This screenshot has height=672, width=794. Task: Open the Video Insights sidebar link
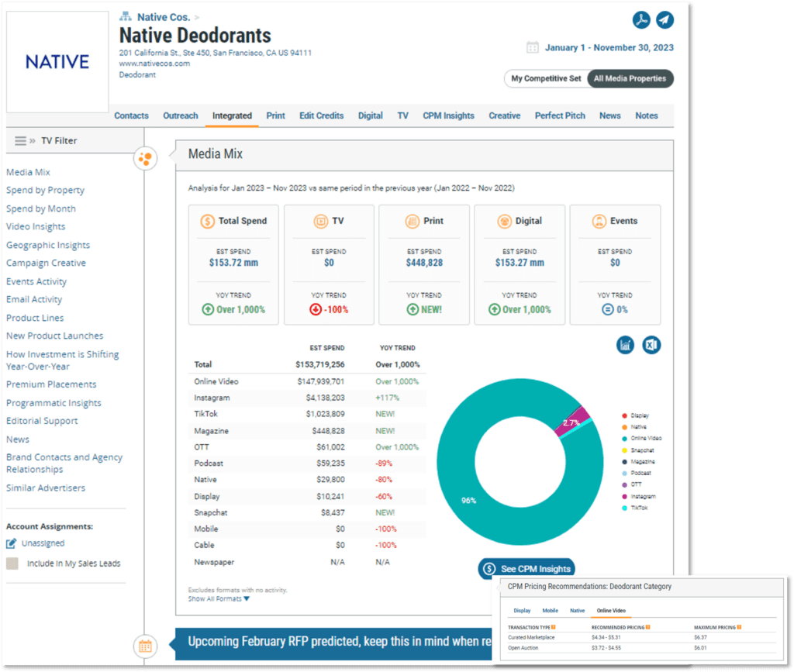(36, 226)
